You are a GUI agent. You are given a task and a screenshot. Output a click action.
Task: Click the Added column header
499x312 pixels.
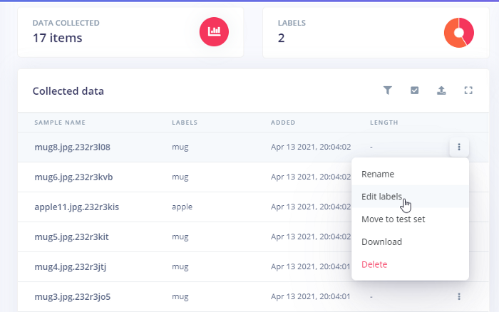[283, 123]
